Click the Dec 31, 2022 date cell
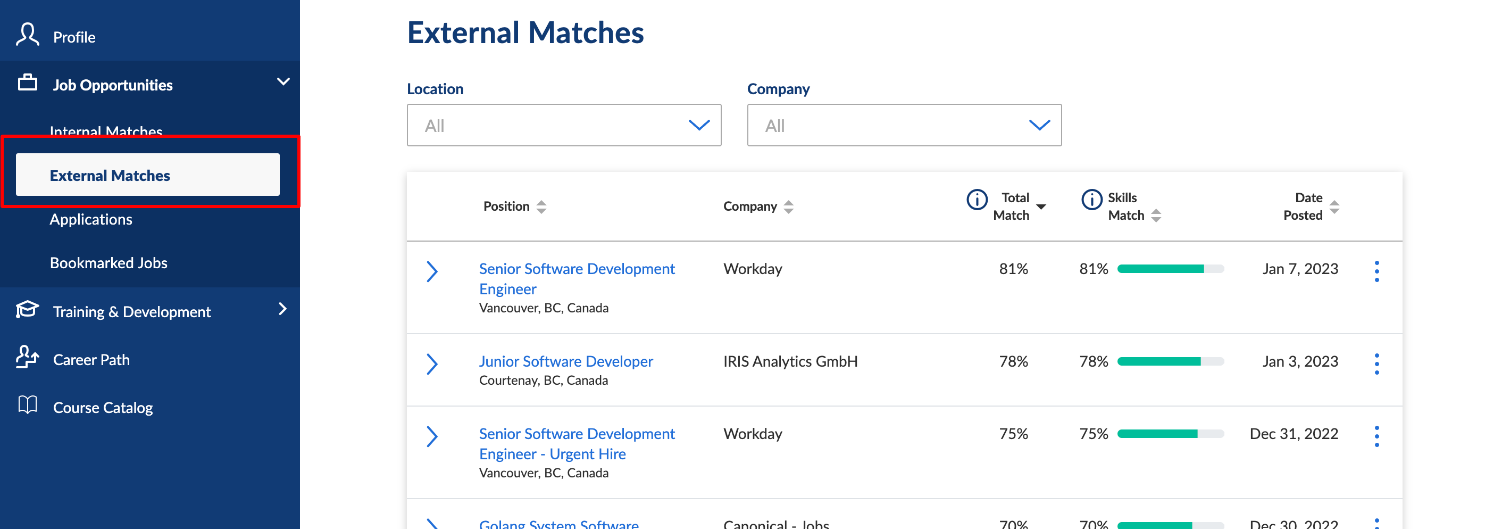This screenshot has width=1485, height=529. pos(1294,434)
